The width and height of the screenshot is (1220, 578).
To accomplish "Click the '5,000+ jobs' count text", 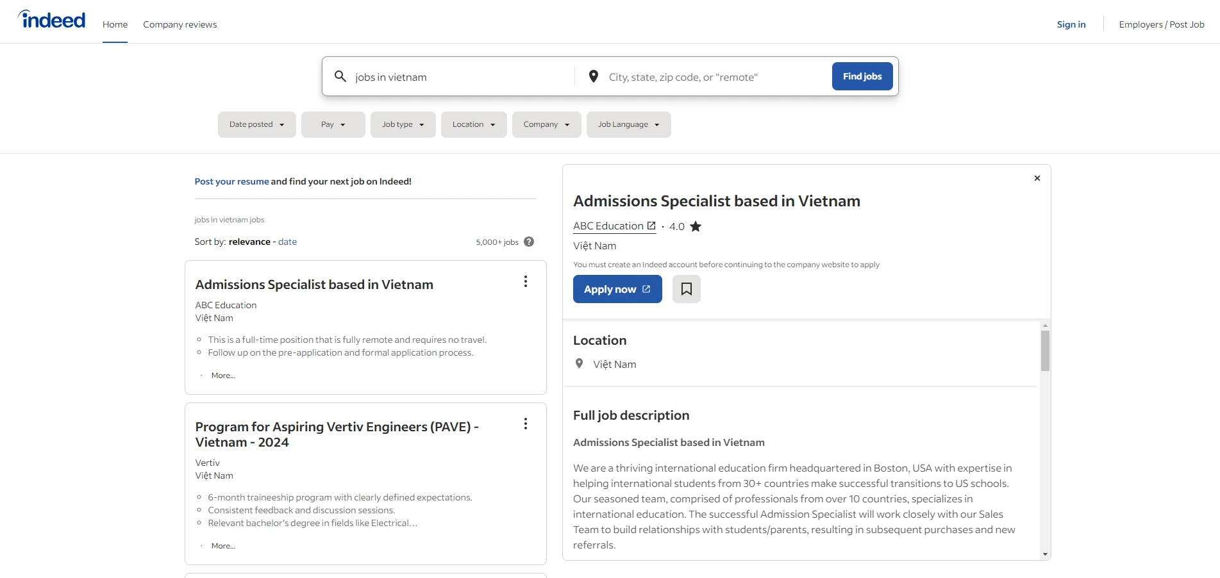I will (497, 242).
